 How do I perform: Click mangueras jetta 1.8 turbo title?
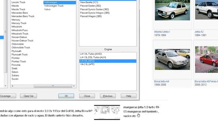point(141,112)
